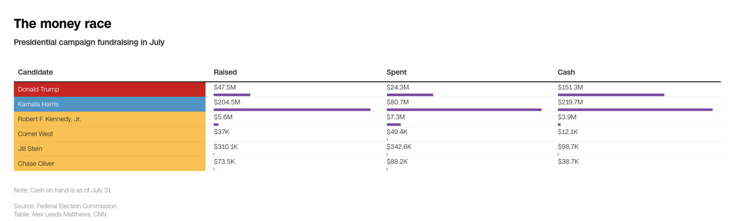
Task: Click the Jill Stein candidate cell
Action: tap(109, 149)
